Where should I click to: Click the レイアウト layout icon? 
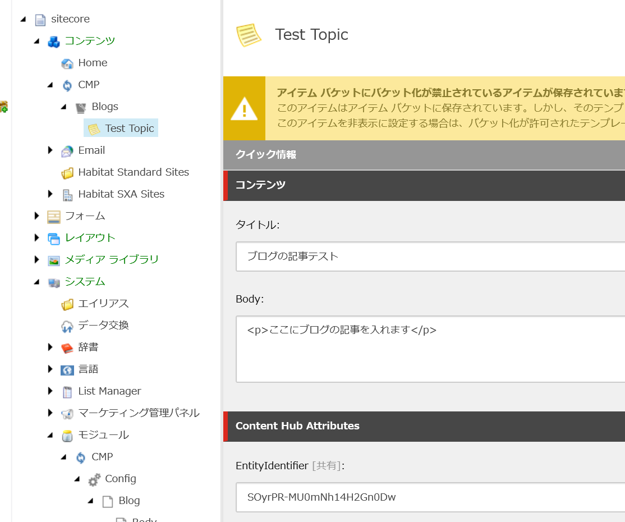pyautogui.click(x=53, y=239)
